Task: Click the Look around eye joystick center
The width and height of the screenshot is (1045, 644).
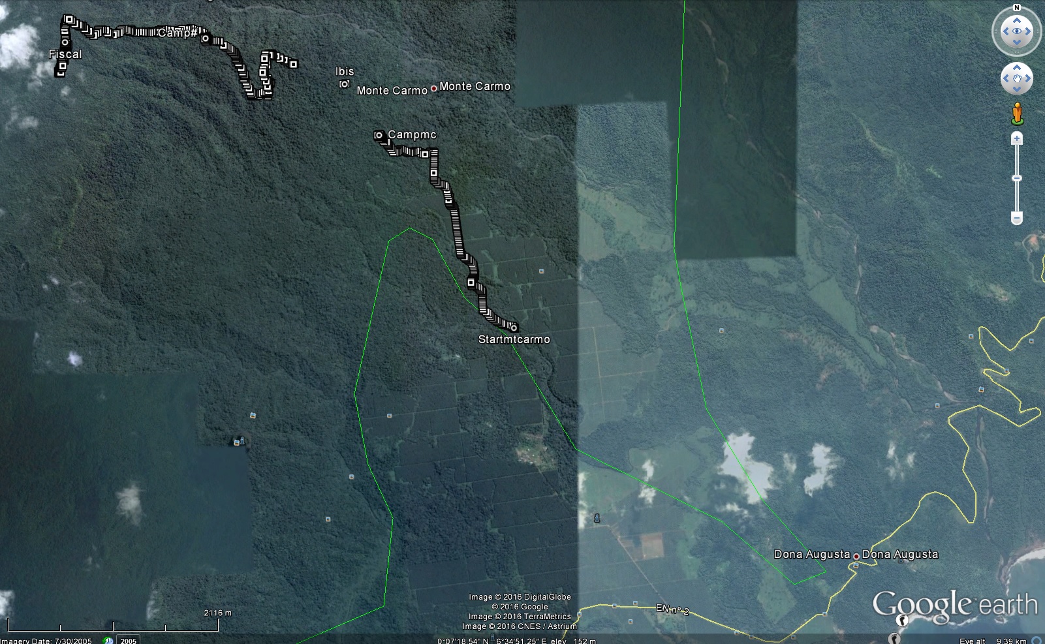Action: click(1016, 31)
